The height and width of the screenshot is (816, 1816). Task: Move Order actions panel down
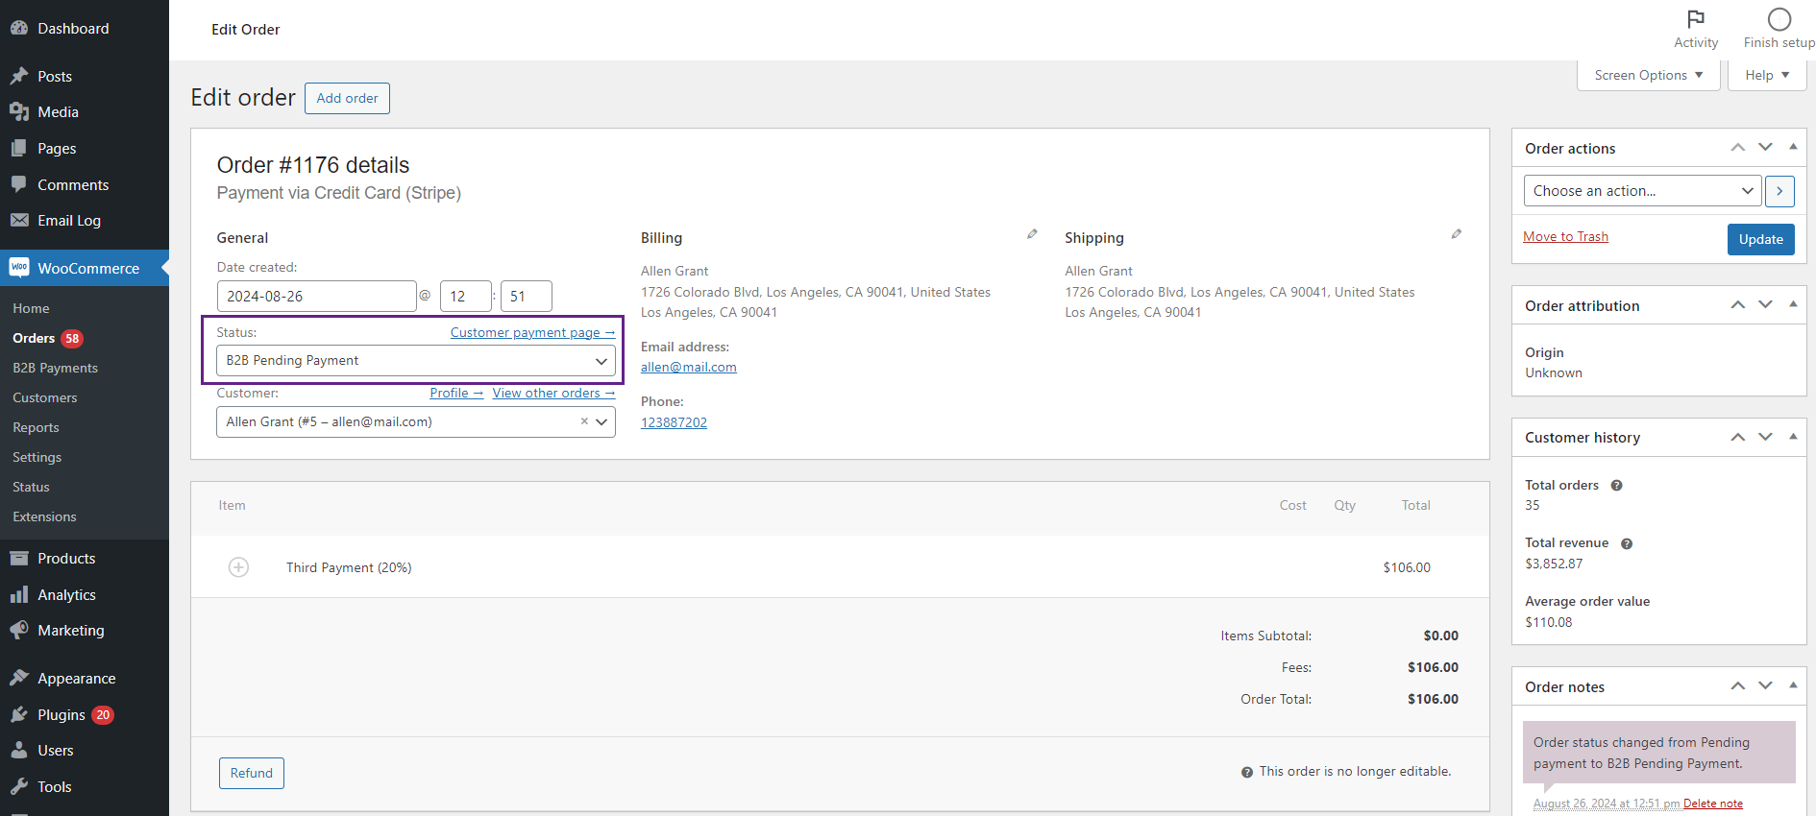pyautogui.click(x=1765, y=148)
